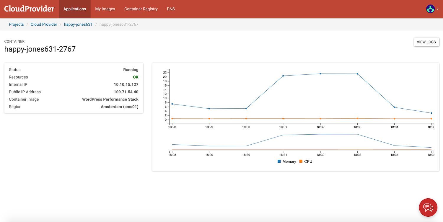Click the 18:31 memory data point
Viewport: 443px width, 222px height.
click(283, 76)
